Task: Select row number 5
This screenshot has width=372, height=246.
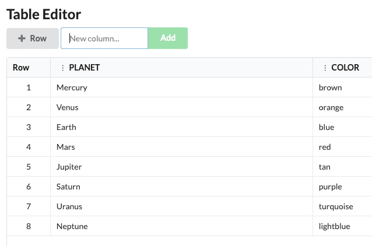Action: click(x=29, y=167)
